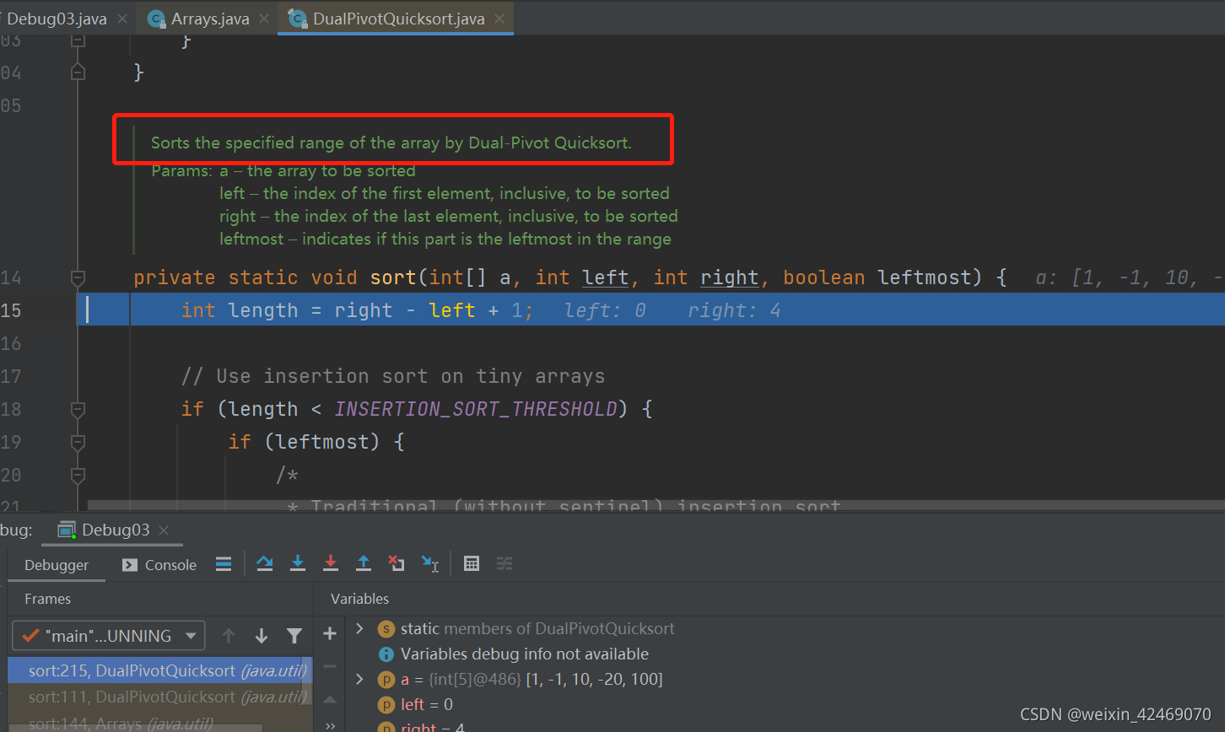1225x732 pixels.
Task: Select next frame down-arrow in Frames
Action: [262, 636]
